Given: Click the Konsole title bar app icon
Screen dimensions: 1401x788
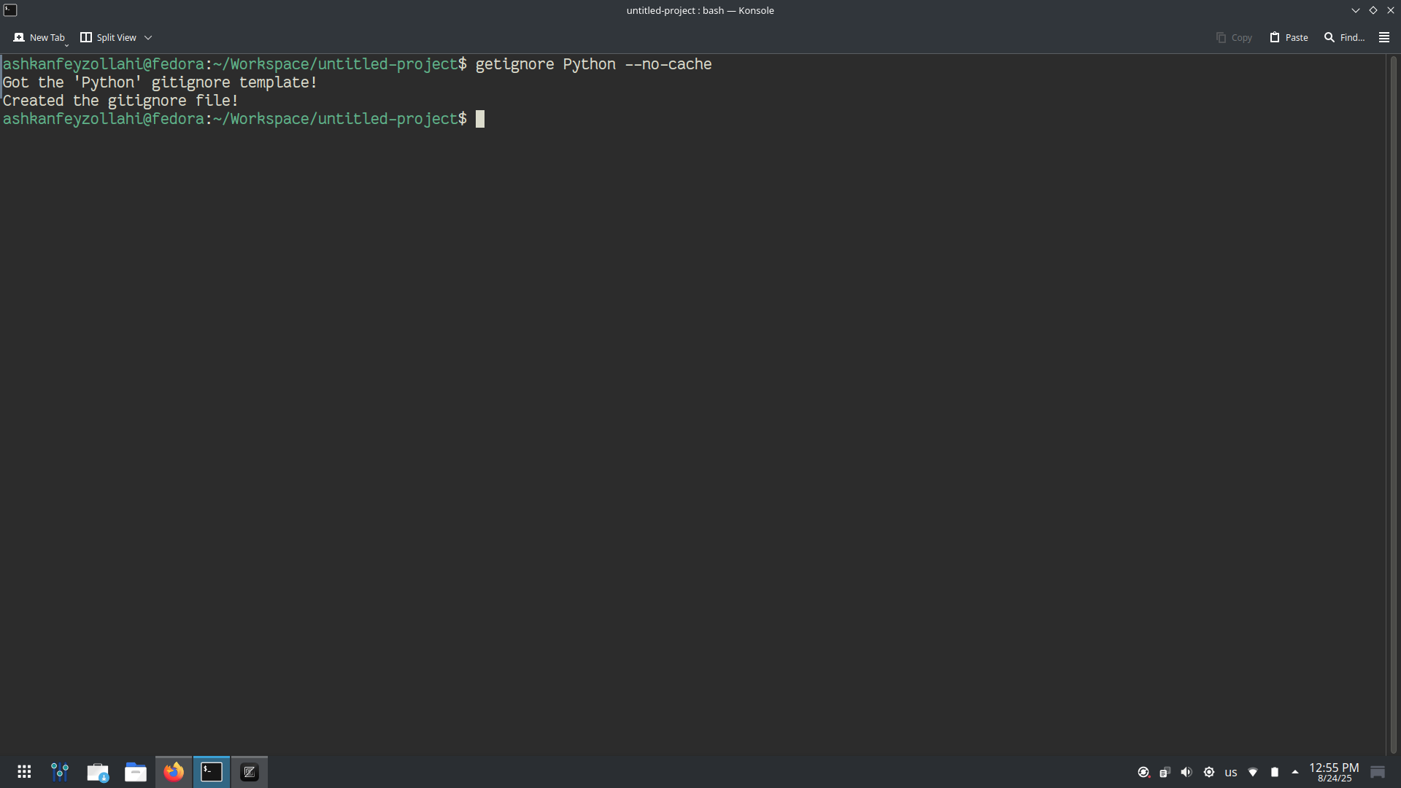Looking at the screenshot, I should point(10,10).
